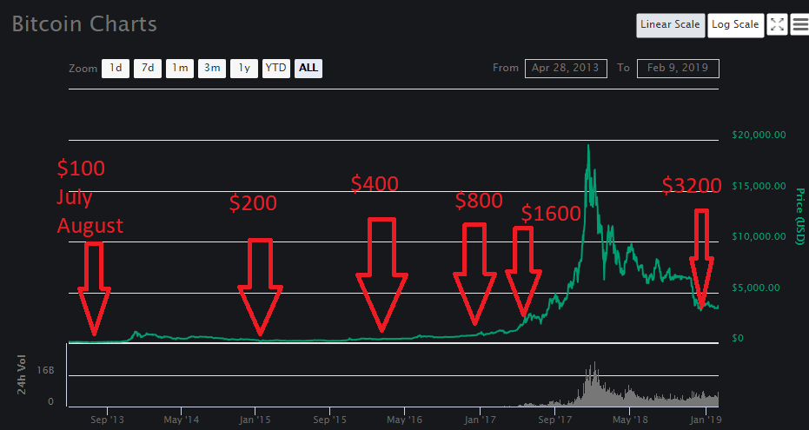809x430 pixels.
Task: Click the 16B volume axis label
Action: point(45,371)
